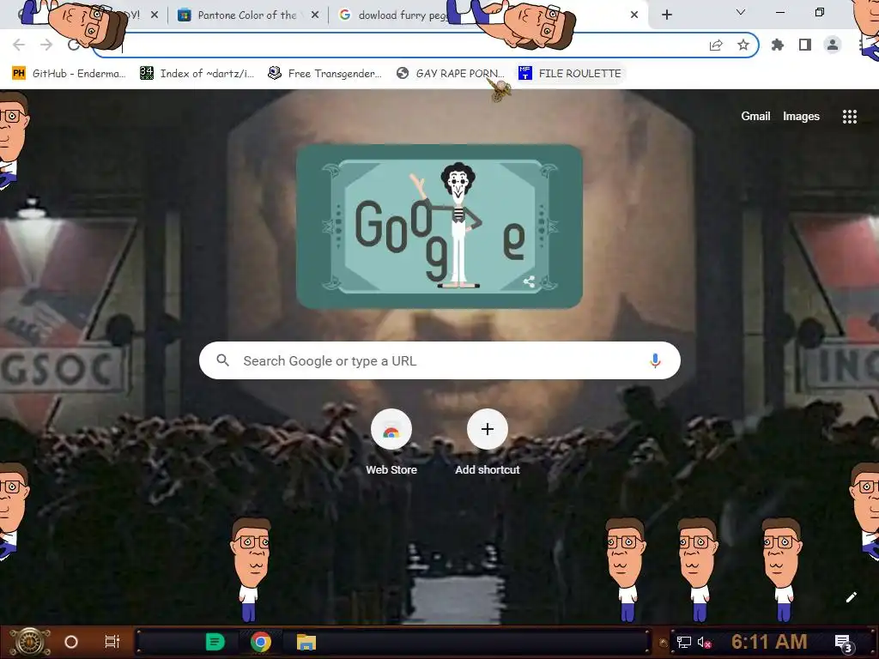Click the Chrome icon in the taskbar

point(261,642)
